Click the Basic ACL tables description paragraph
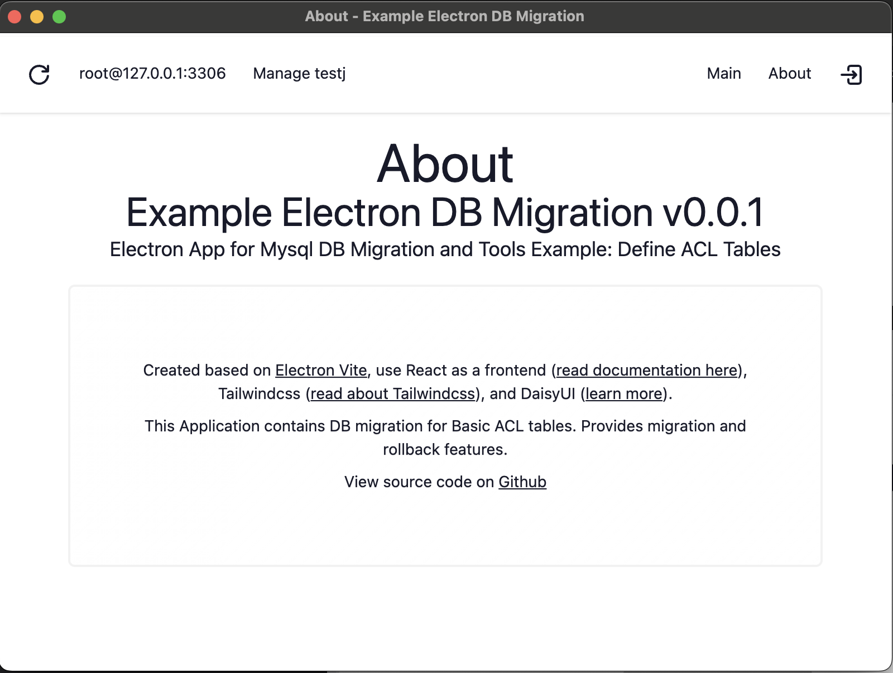The image size is (893, 673). [x=445, y=438]
